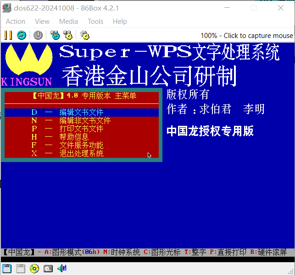Click status entry T:整字
This screenshot has width=295, height=275.
click(x=195, y=252)
